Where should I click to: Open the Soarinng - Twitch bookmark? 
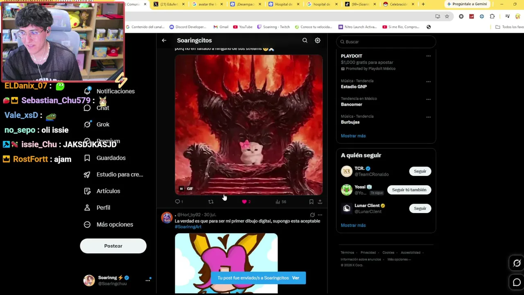[273, 27]
